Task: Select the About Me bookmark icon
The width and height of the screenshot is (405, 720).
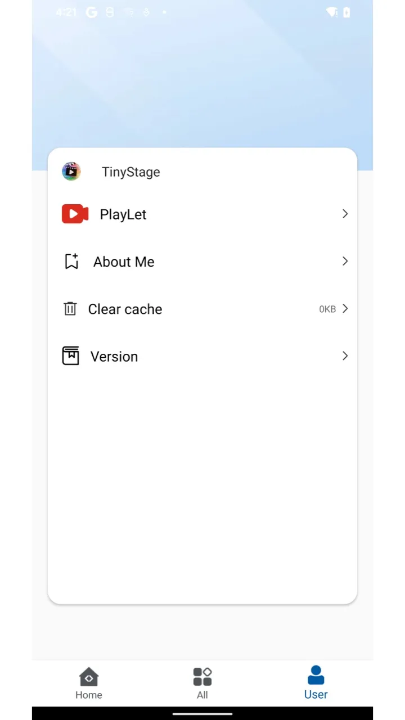Action: tap(71, 262)
